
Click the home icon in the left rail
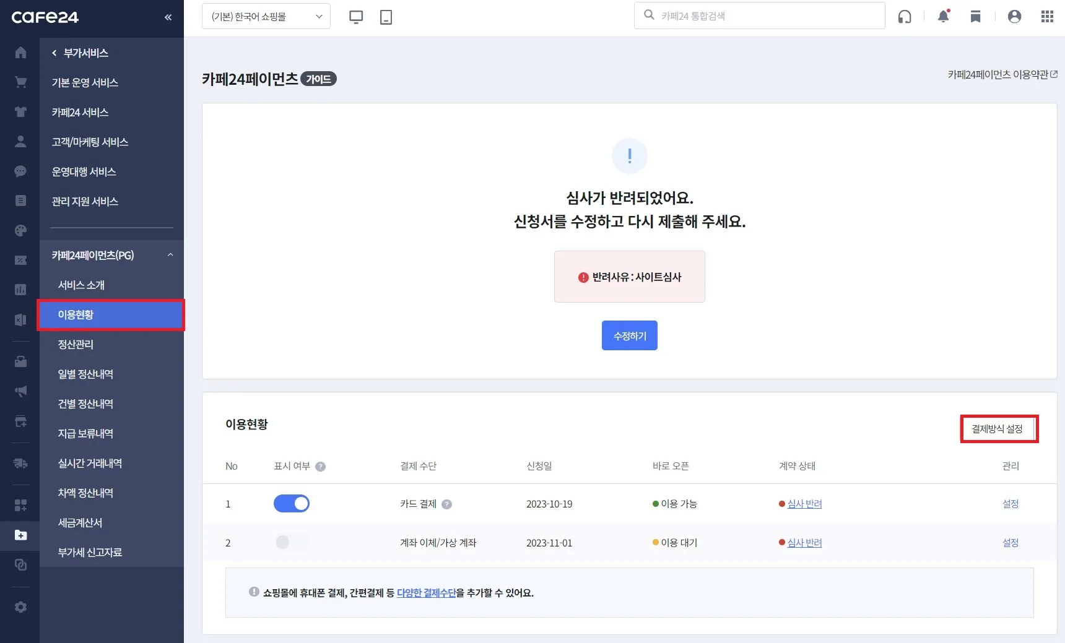20,53
